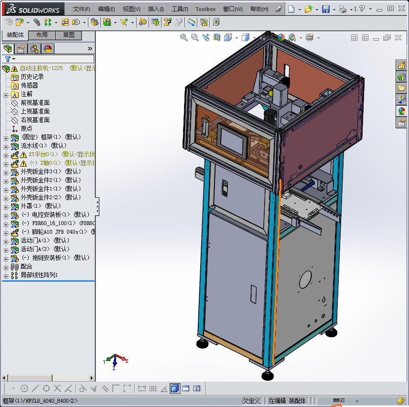Click the New Motion Study gear icon
This screenshot has height=407, width=409.
point(142,22)
